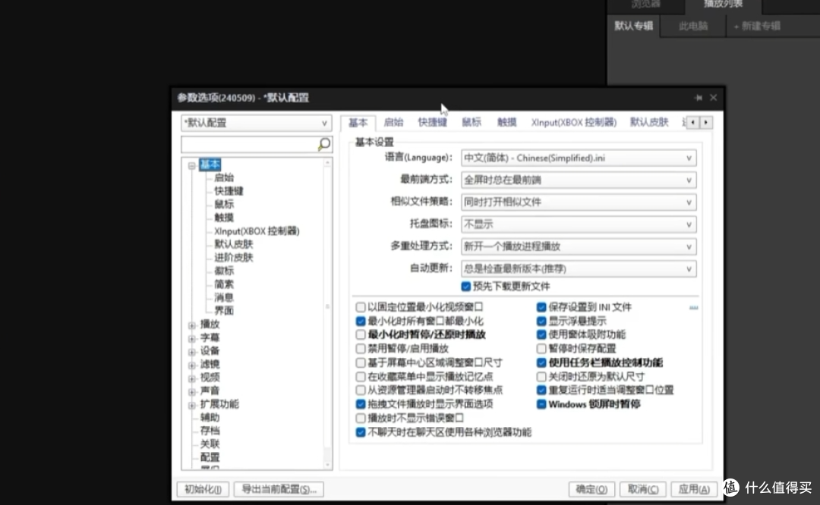Click the small dots icon beside INI option
This screenshot has height=505, width=820.
coord(693,307)
